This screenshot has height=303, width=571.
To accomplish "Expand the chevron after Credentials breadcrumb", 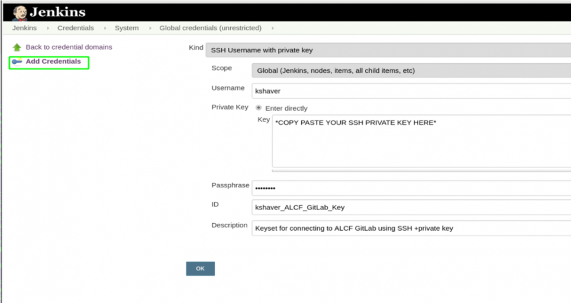I will pyautogui.click(x=105, y=28).
